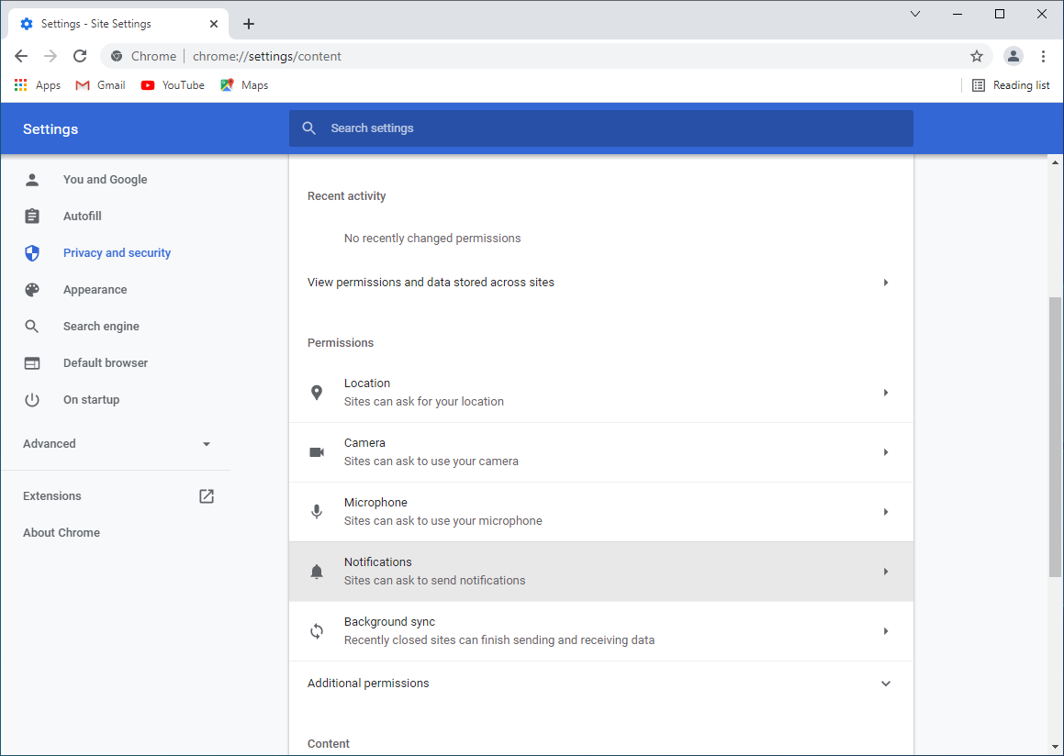Open the Chrome profile avatar icon
The width and height of the screenshot is (1064, 756).
coord(1013,56)
